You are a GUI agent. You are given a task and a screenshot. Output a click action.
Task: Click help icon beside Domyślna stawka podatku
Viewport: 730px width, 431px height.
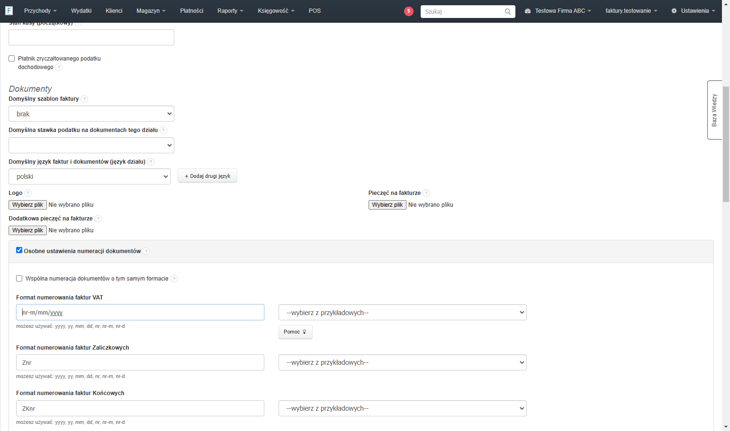pos(163,130)
